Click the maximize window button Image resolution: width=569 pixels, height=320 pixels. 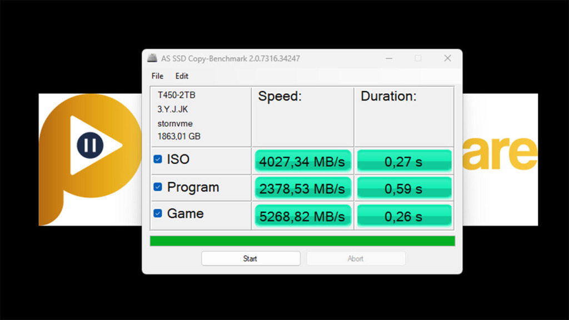coord(418,58)
